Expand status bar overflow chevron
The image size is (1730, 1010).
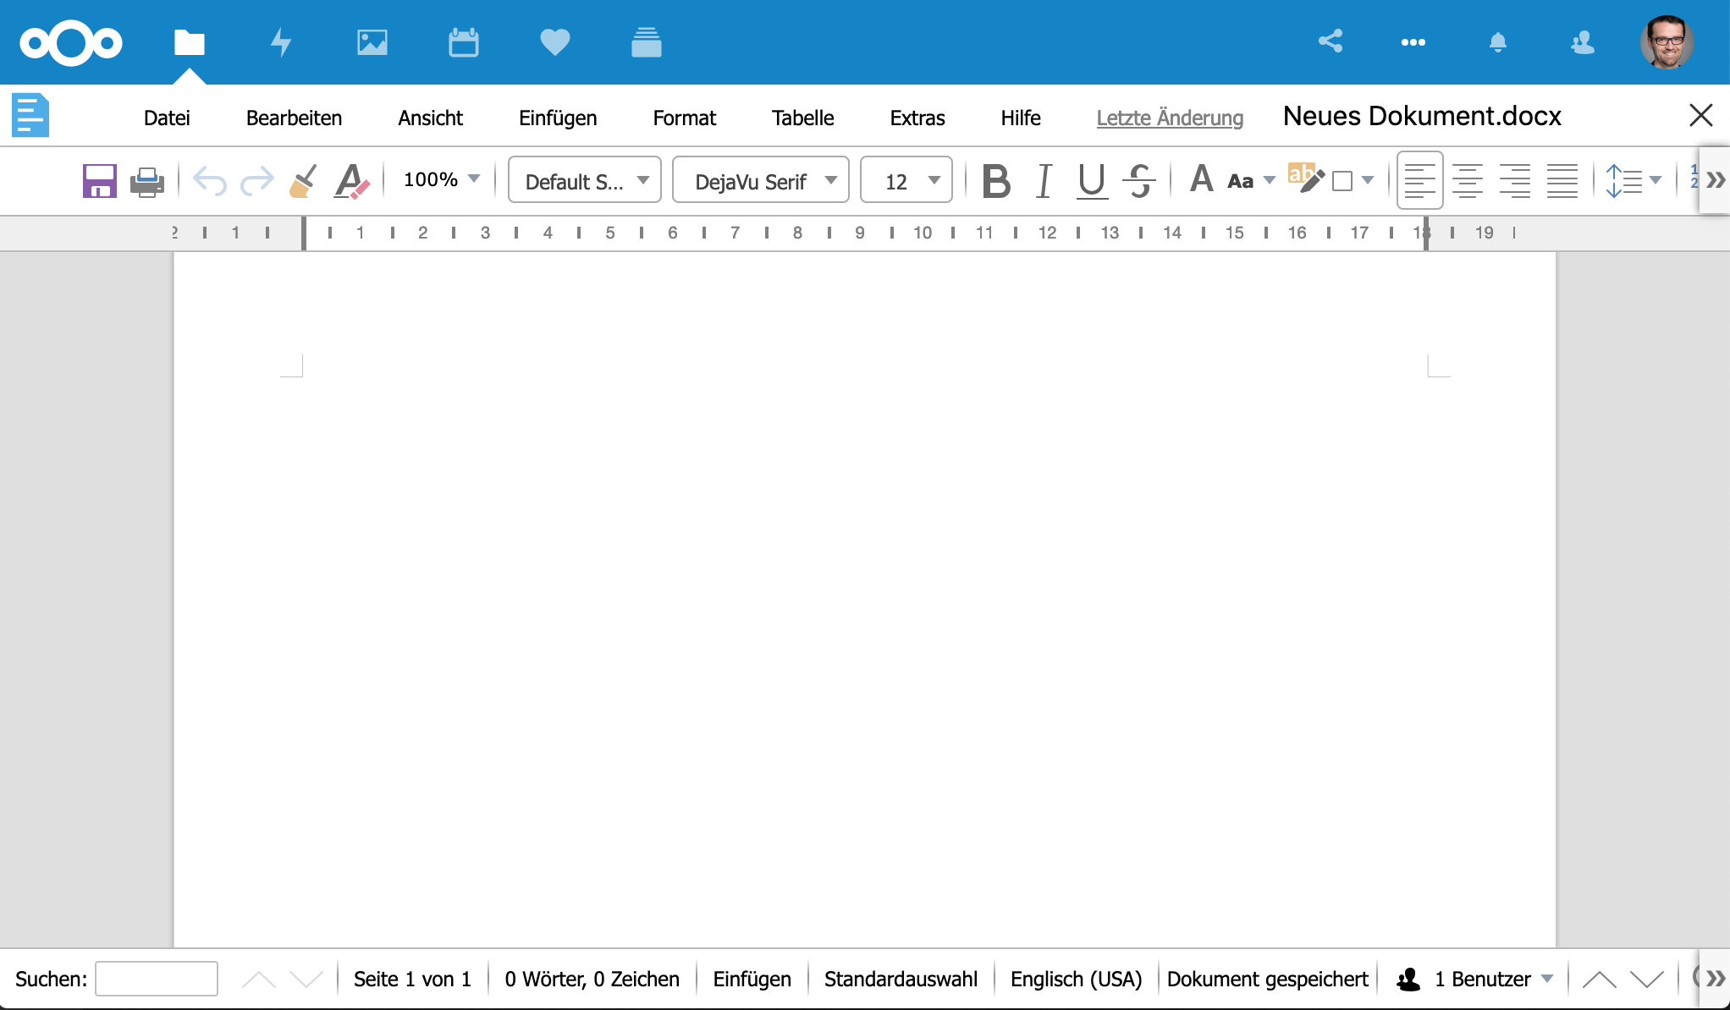click(x=1715, y=979)
